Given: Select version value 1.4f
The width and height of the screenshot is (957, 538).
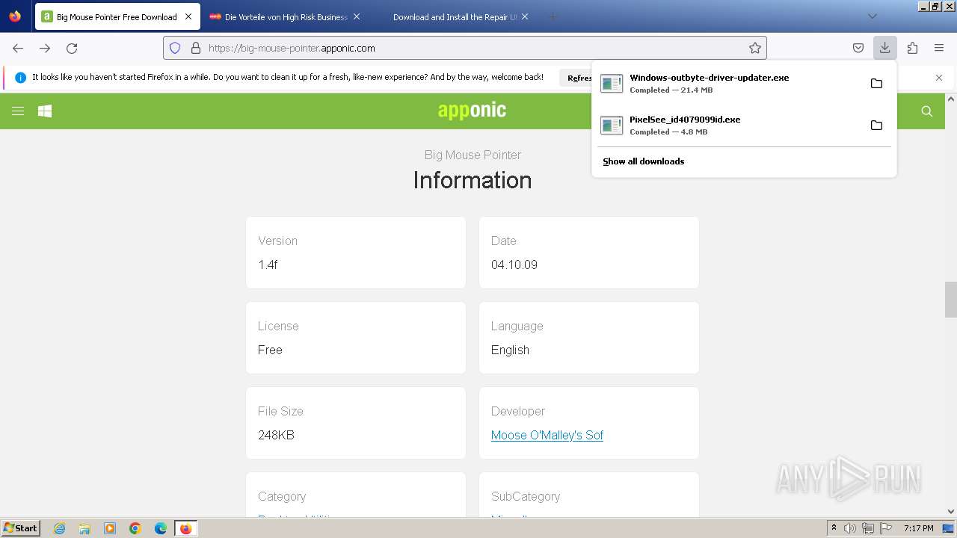Looking at the screenshot, I should coord(268,265).
